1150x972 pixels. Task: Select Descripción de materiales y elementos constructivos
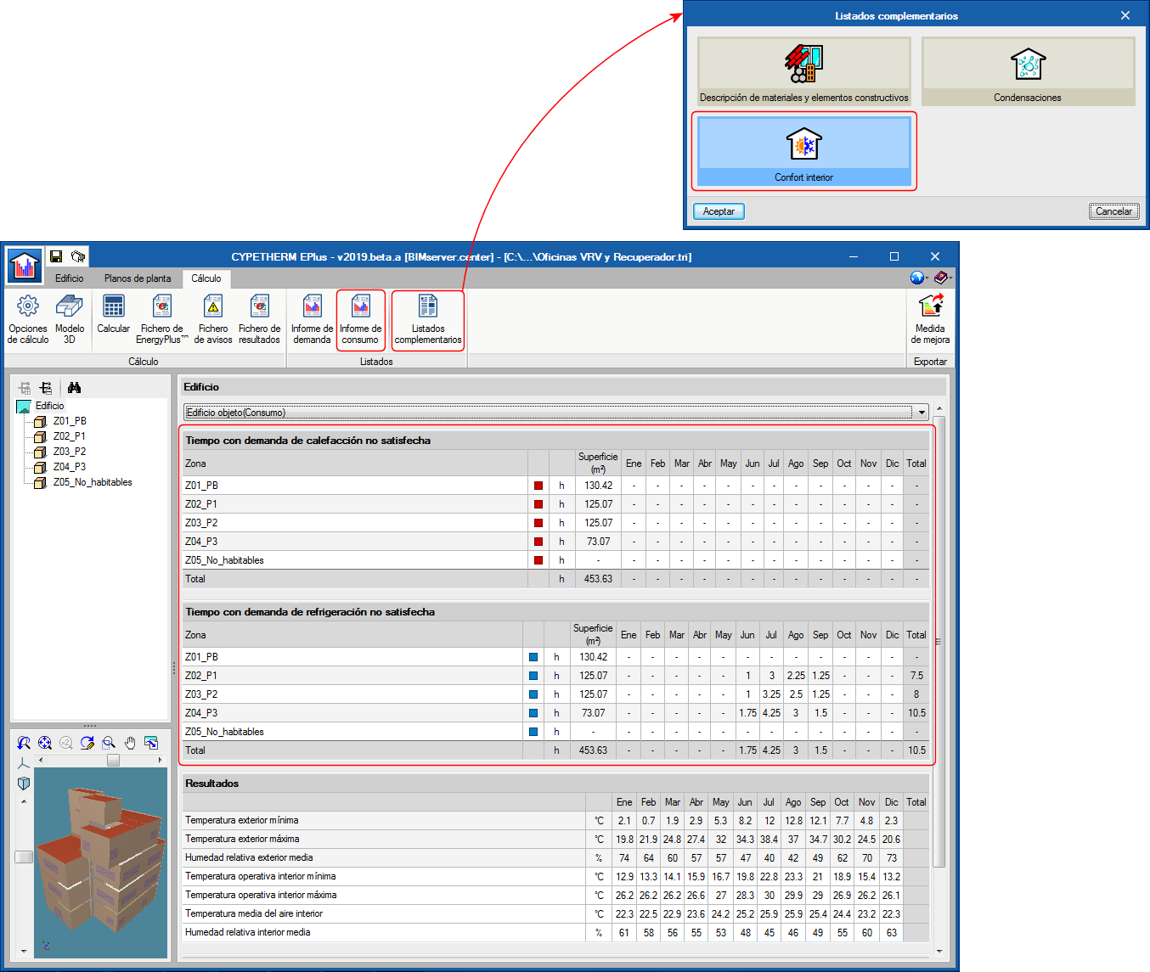[x=803, y=71]
